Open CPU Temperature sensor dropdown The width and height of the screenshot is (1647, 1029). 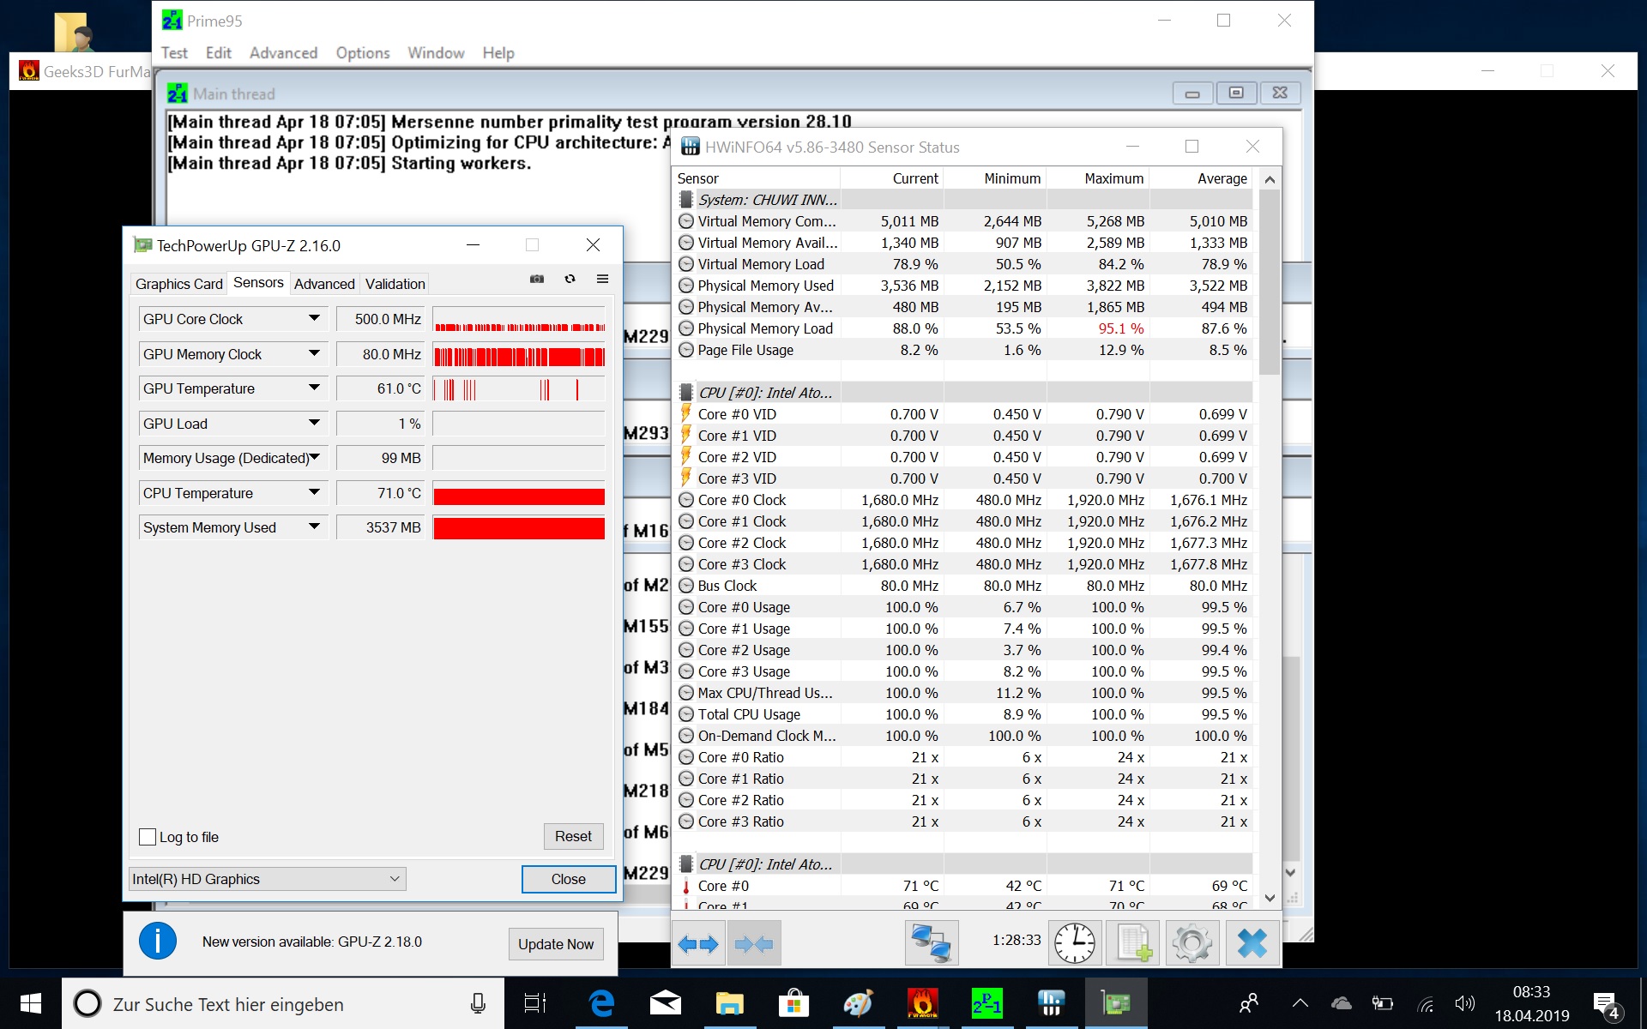(314, 492)
